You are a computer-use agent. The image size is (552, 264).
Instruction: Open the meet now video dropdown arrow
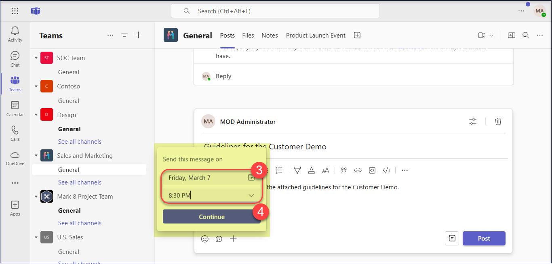(492, 36)
